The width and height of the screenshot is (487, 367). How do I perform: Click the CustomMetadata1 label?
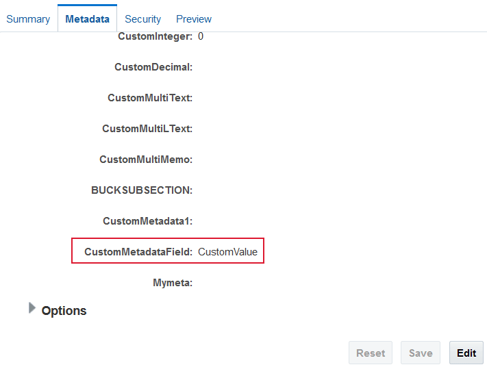tap(147, 221)
